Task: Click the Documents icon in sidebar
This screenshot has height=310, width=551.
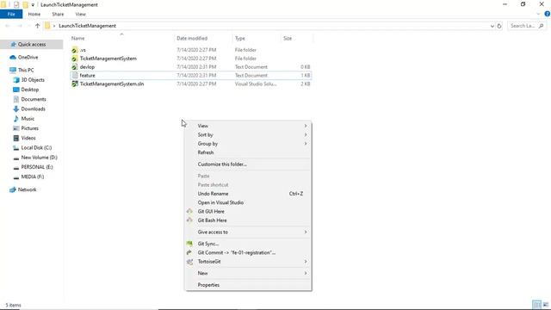Action: coord(15,99)
